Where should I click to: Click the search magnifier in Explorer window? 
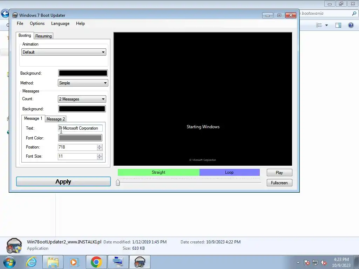tap(354, 14)
